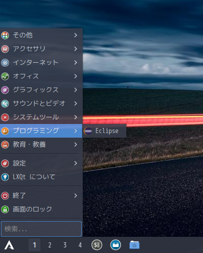
Task: Expand the その他 submenu arrow
Action: tap(76, 35)
